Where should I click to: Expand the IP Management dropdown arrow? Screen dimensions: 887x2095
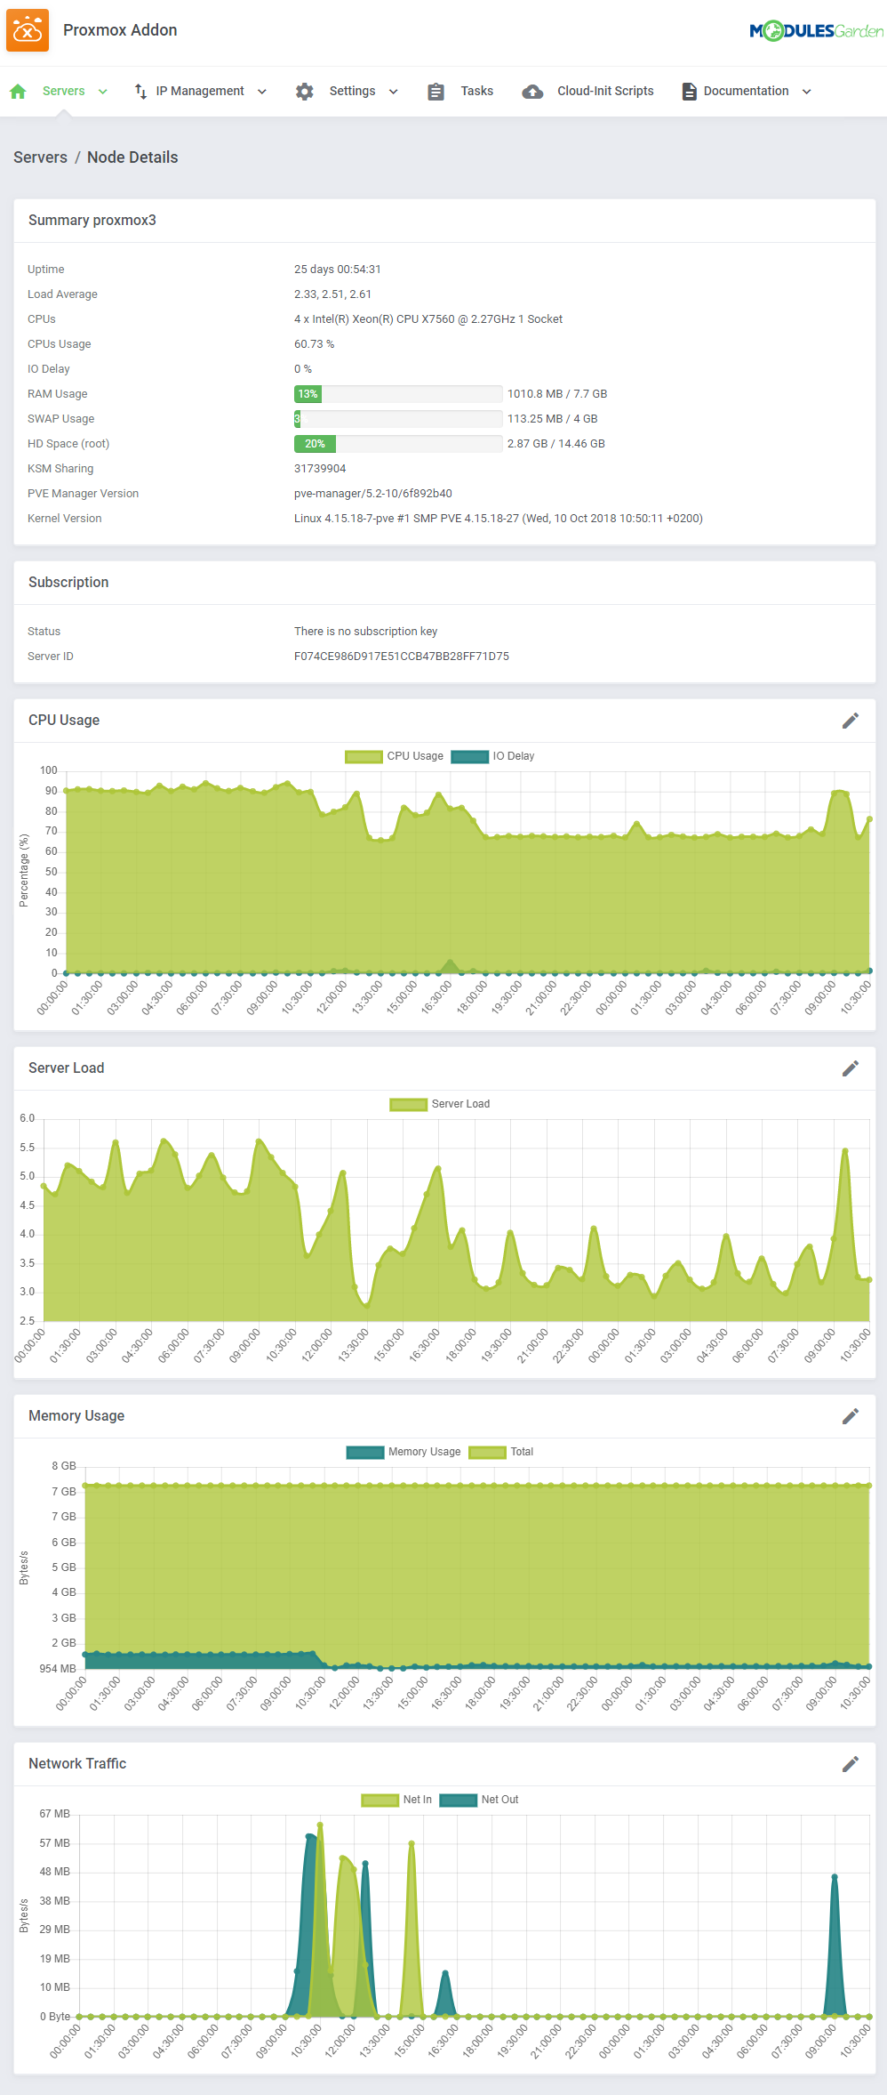pyautogui.click(x=262, y=92)
